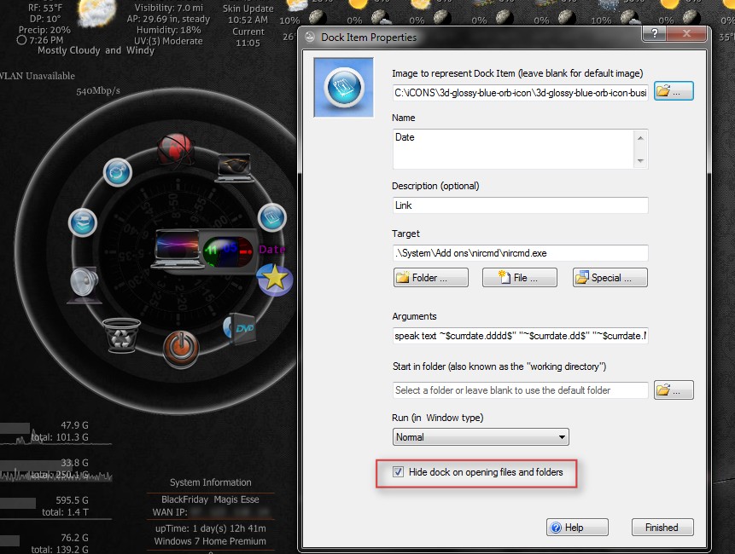
Task: Open the Recycle Bin dock icon
Action: (x=121, y=335)
